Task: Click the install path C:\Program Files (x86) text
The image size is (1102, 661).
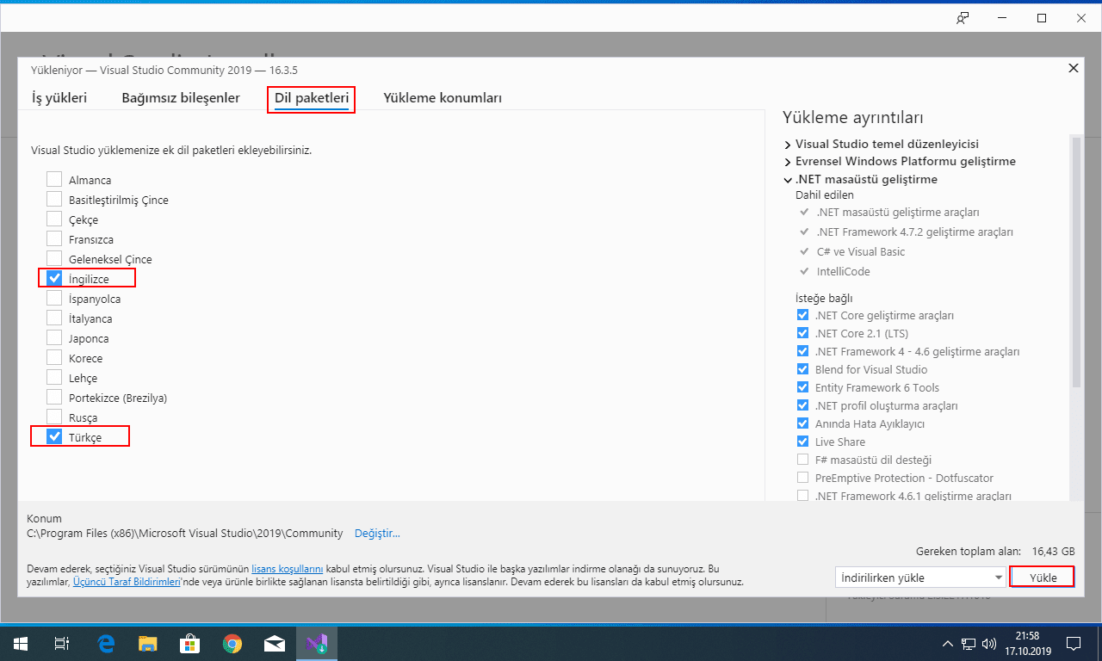Action: 185,533
